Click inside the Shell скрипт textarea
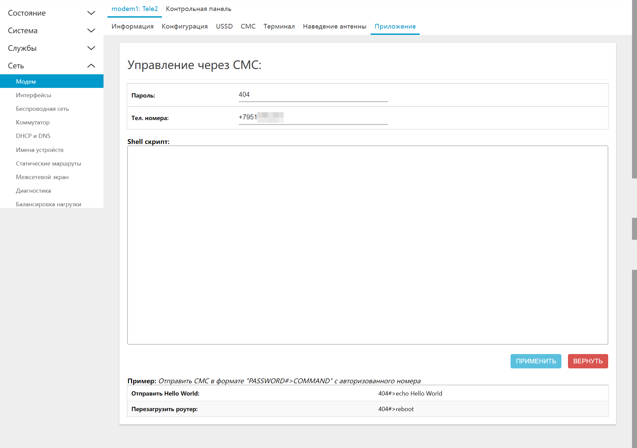Screen dimensions: 637x448 pyautogui.click(x=368, y=245)
